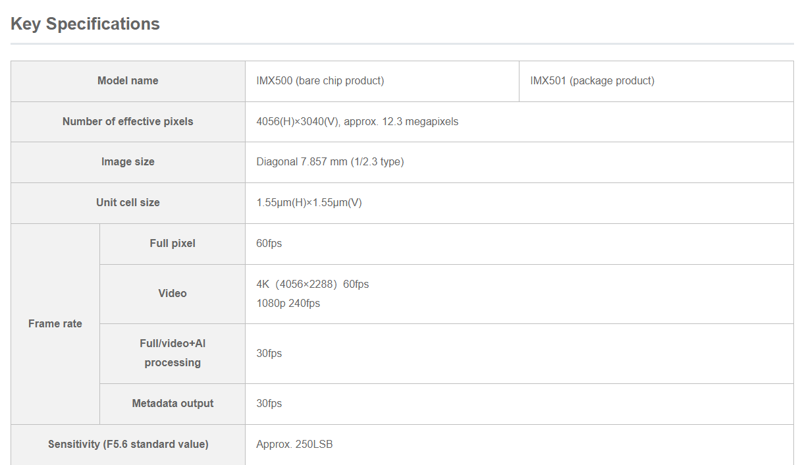798x465 pixels.
Task: Click the Approx. 250LSB sensitivity value
Action: [x=294, y=444]
